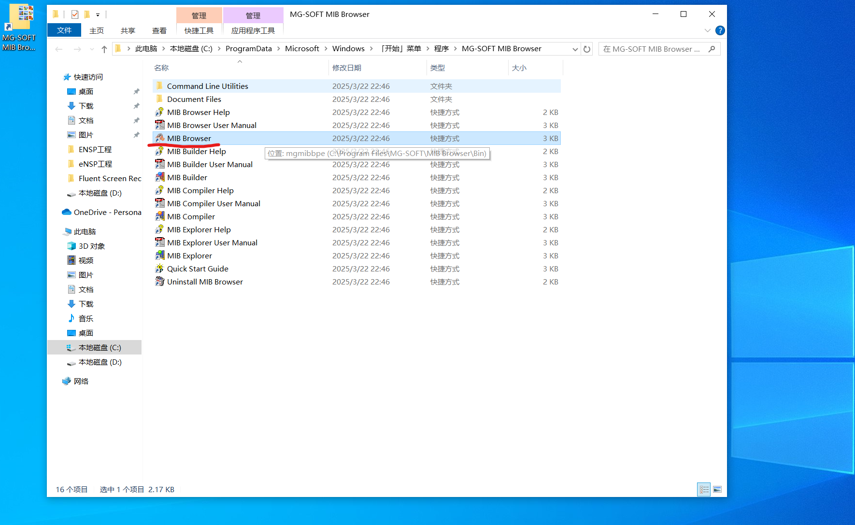Click the MIB Builder shortcut icon
This screenshot has width=855, height=525.
click(159, 177)
